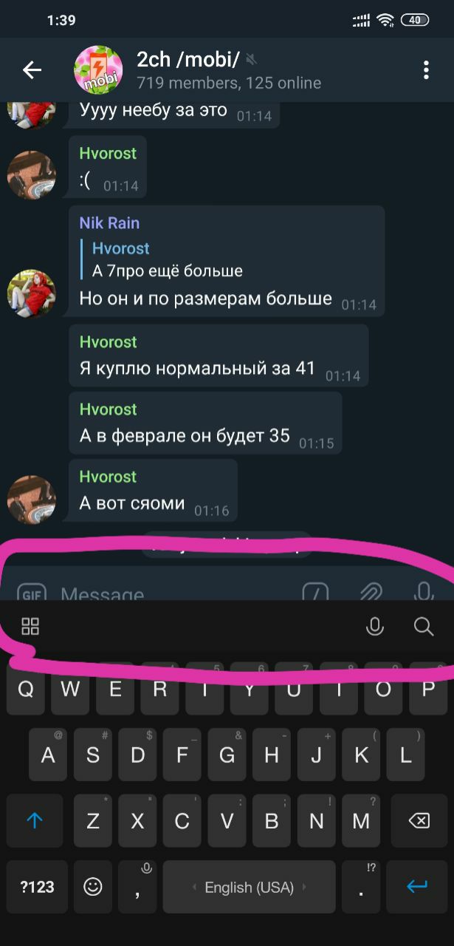This screenshot has width=454, height=946.
Task: Tap the backspace delete key
Action: point(419,821)
